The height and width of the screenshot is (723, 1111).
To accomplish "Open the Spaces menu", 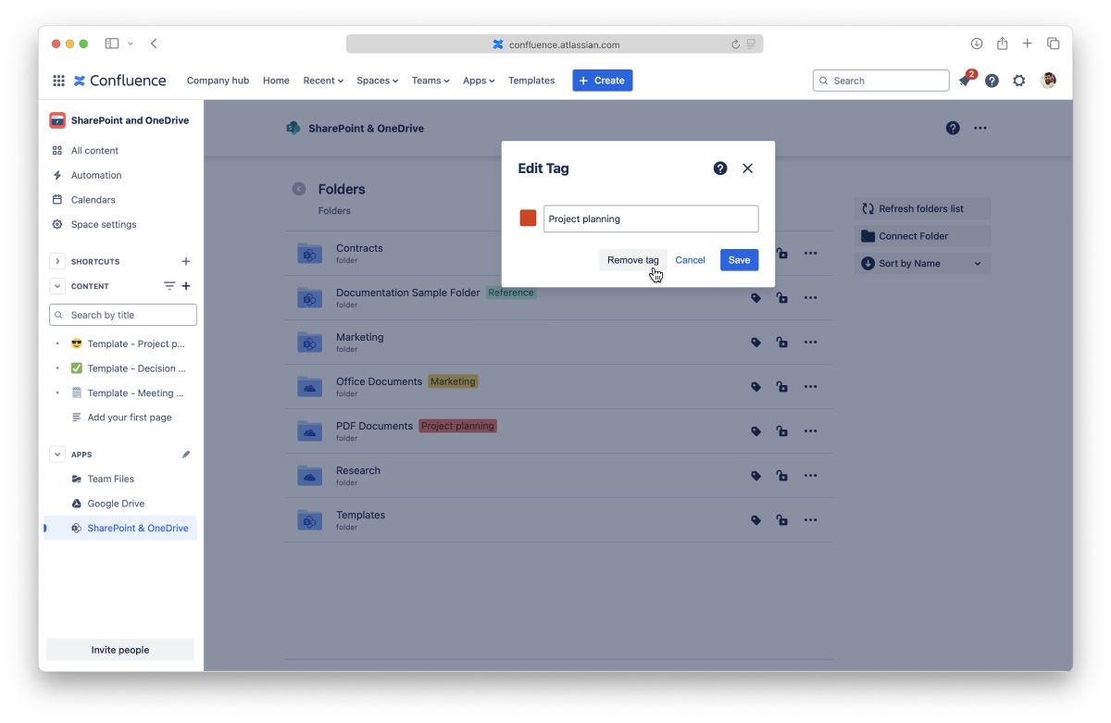I will click(x=377, y=81).
